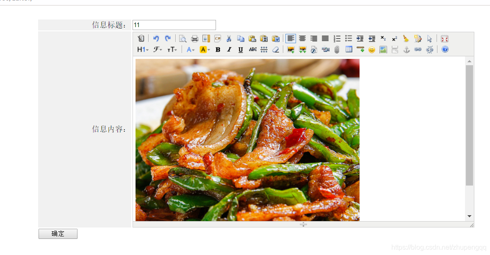Toggle underline formatting
This screenshot has width=490, height=255.
241,50
